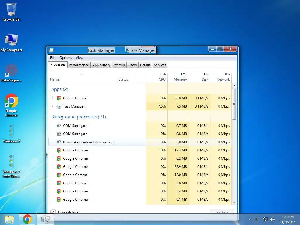
Task: Sort by the Disk column header
Action: [x=200, y=77]
